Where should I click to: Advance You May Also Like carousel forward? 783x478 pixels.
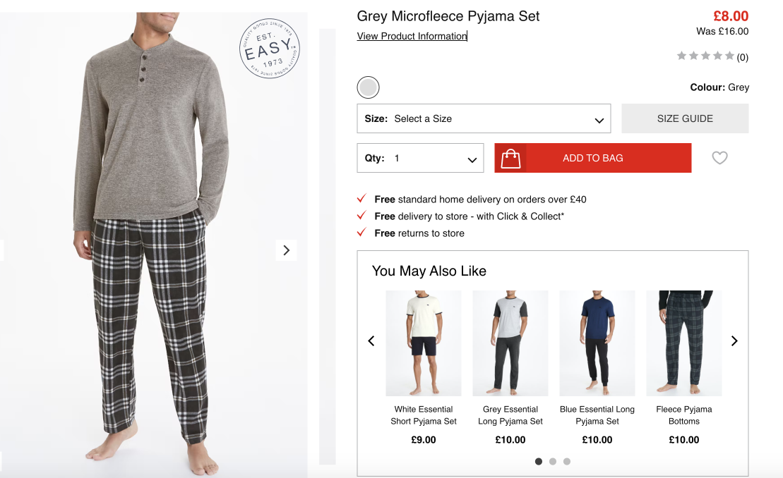pyautogui.click(x=734, y=341)
